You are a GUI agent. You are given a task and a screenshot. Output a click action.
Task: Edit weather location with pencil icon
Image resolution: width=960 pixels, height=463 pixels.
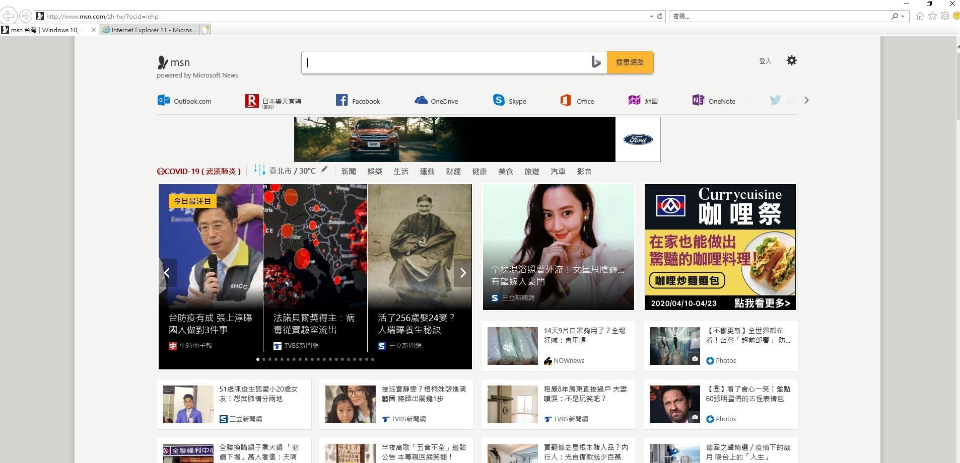point(324,170)
